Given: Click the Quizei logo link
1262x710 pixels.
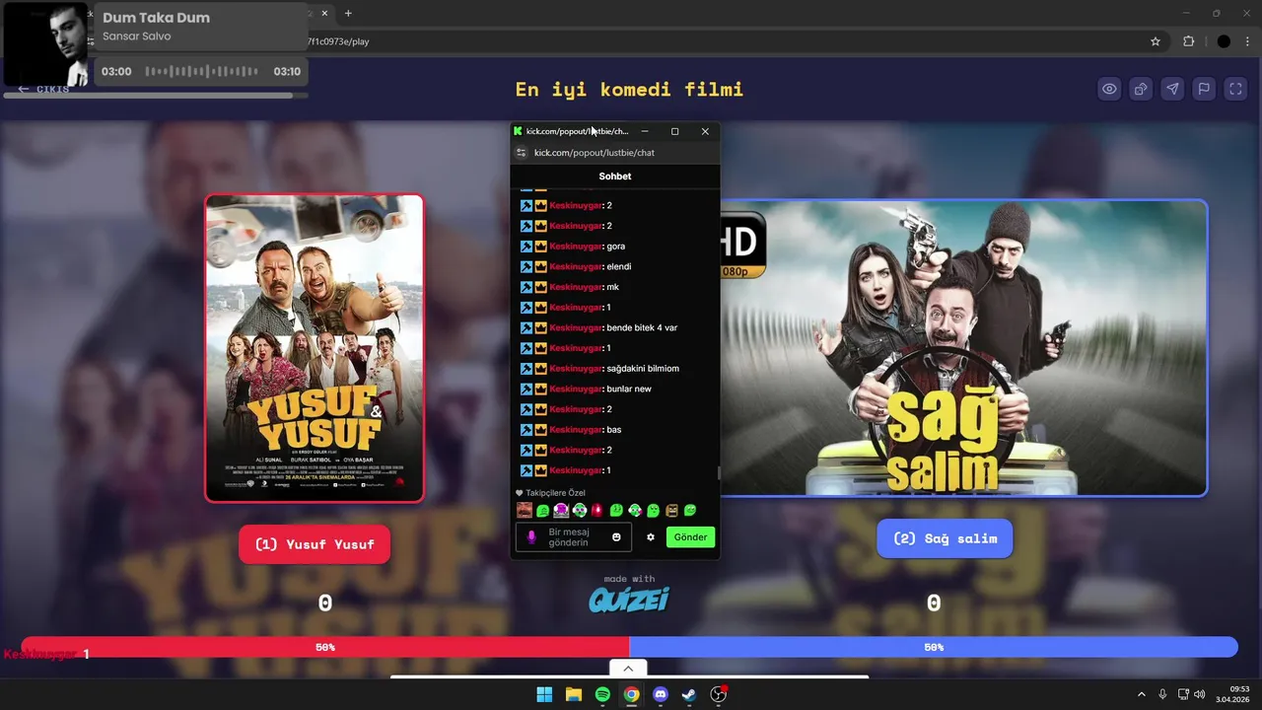Looking at the screenshot, I should 629,599.
